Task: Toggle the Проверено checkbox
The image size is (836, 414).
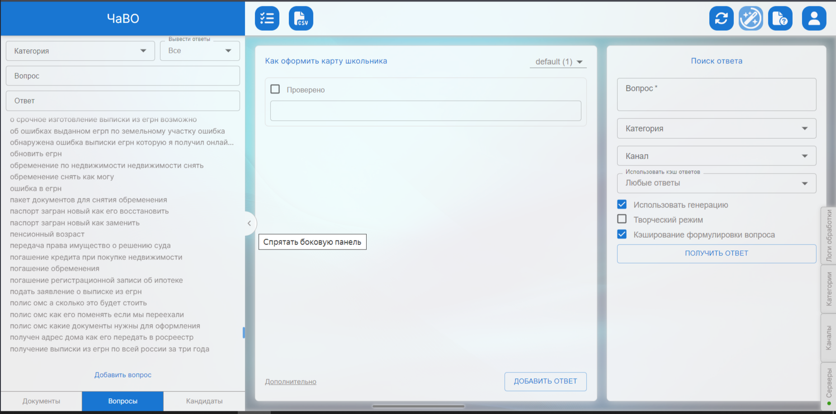Action: tap(275, 89)
